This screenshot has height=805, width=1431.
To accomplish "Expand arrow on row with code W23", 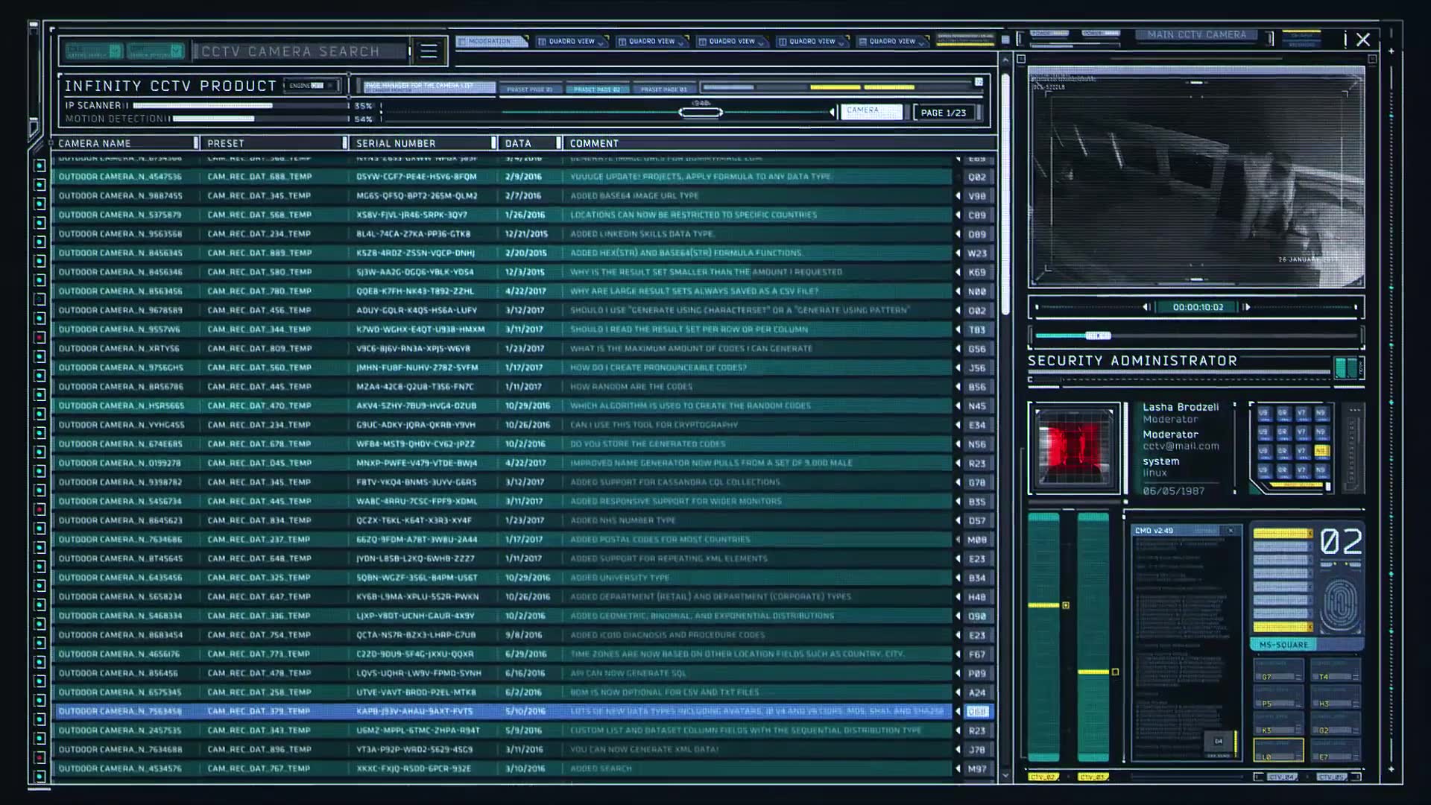I will tap(958, 253).
